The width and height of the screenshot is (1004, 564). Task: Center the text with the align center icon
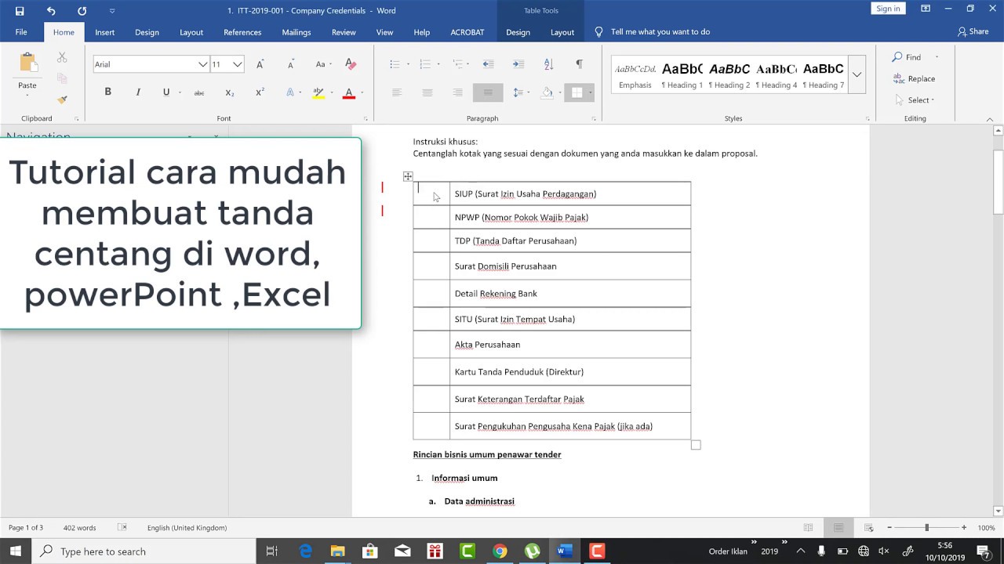tap(427, 92)
